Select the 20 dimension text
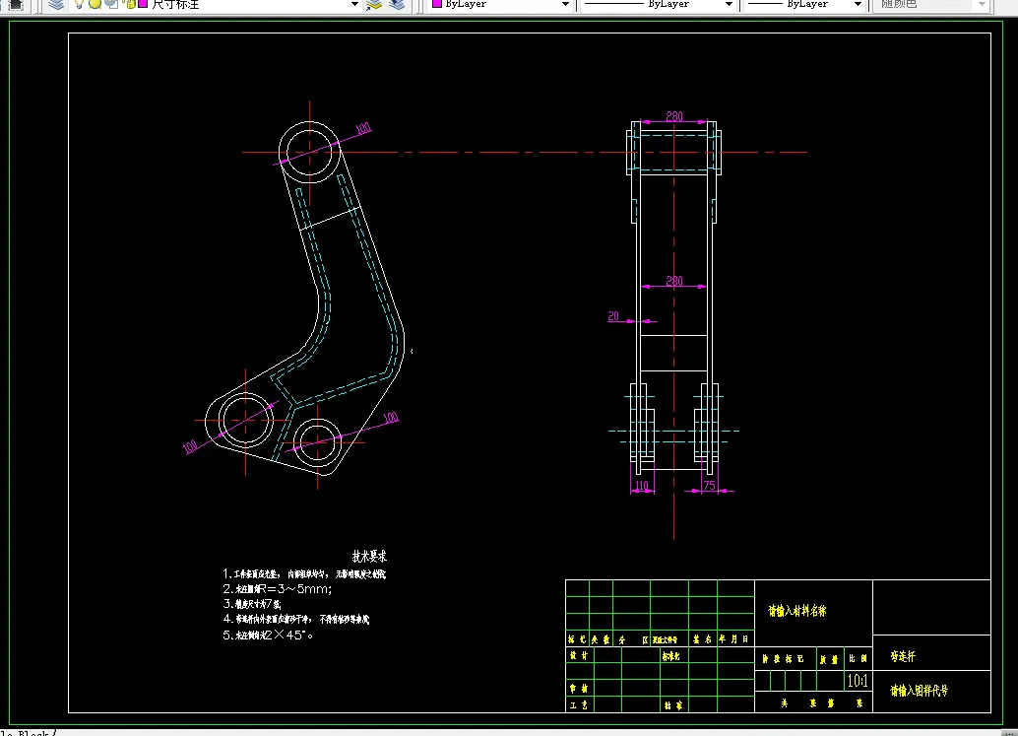This screenshot has height=736, width=1018. (613, 316)
